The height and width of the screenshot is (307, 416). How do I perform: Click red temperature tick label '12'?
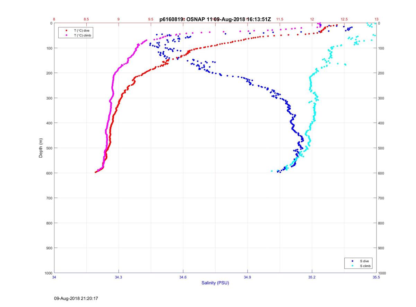click(312, 19)
